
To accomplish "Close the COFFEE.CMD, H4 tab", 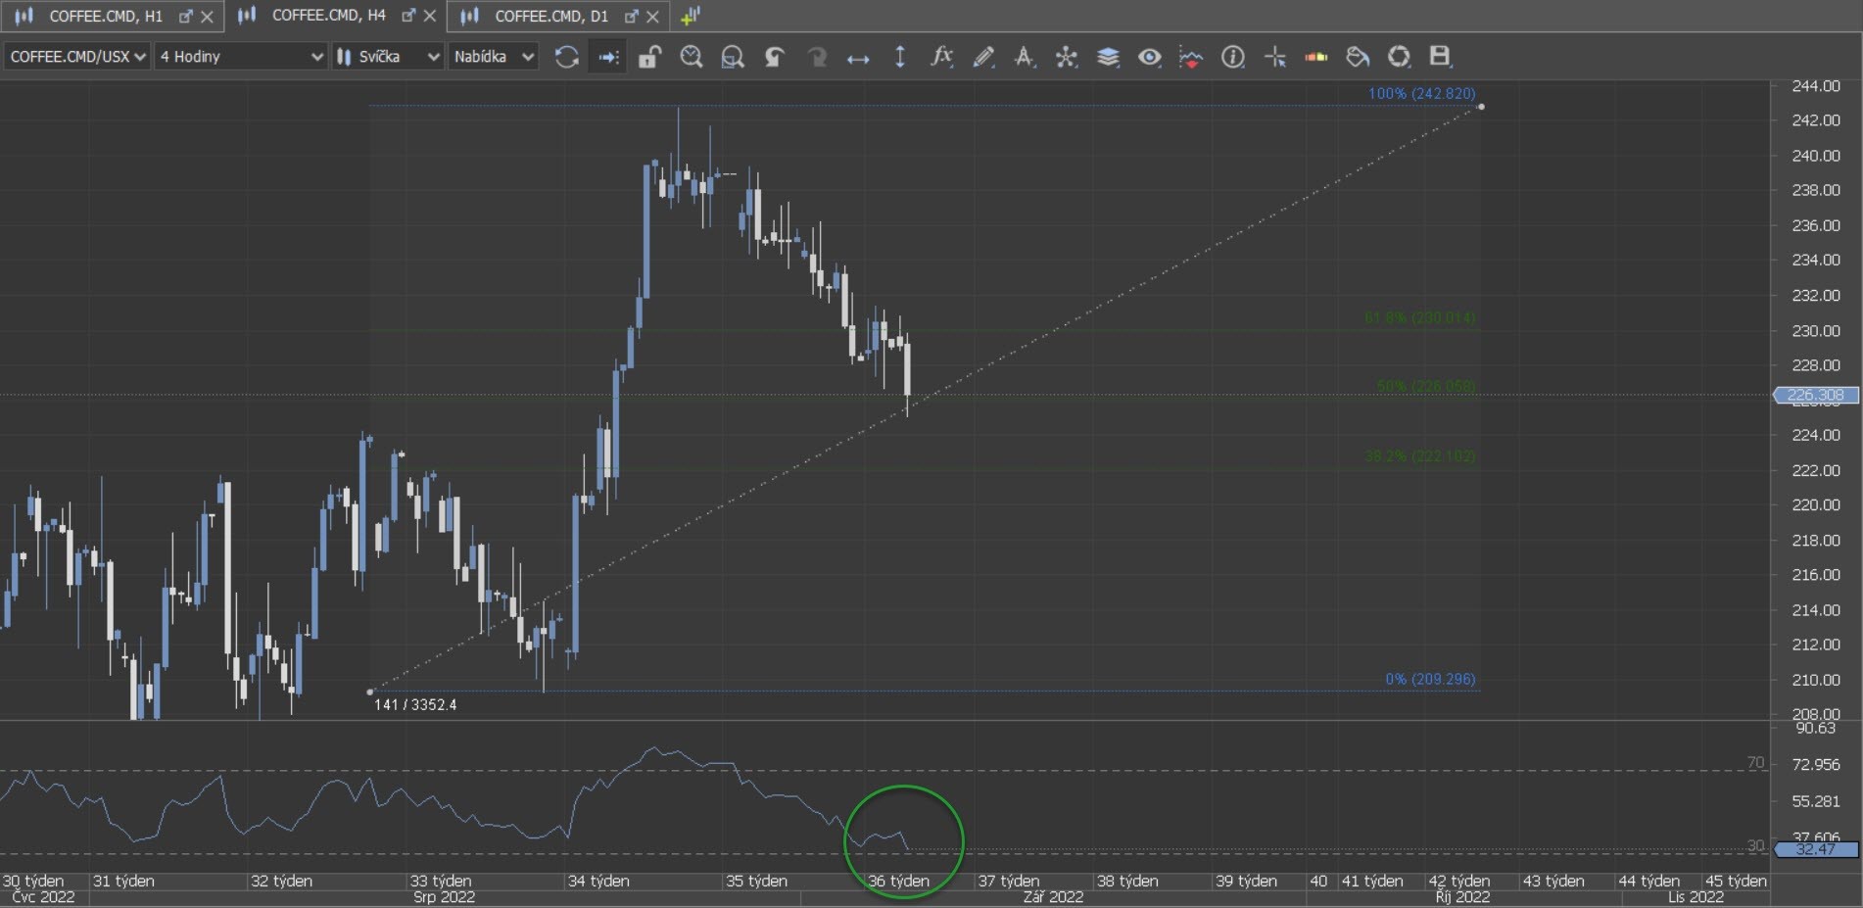I will pyautogui.click(x=429, y=17).
